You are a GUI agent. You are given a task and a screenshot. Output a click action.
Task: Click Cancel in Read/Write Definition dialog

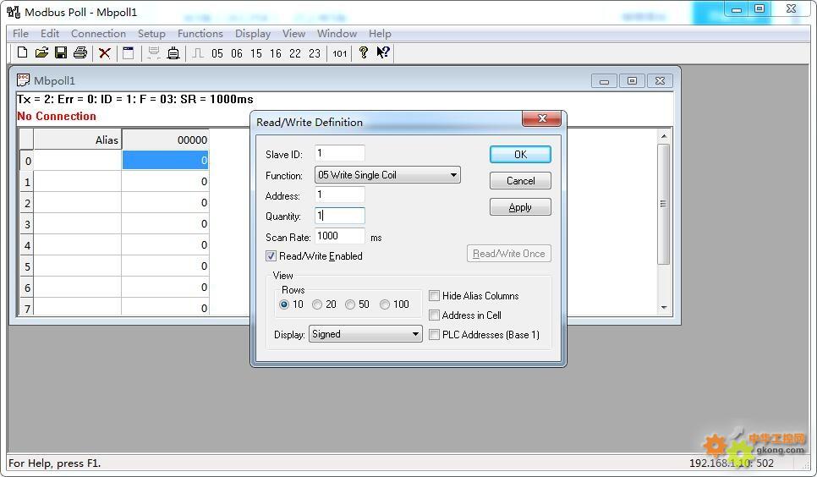(520, 181)
